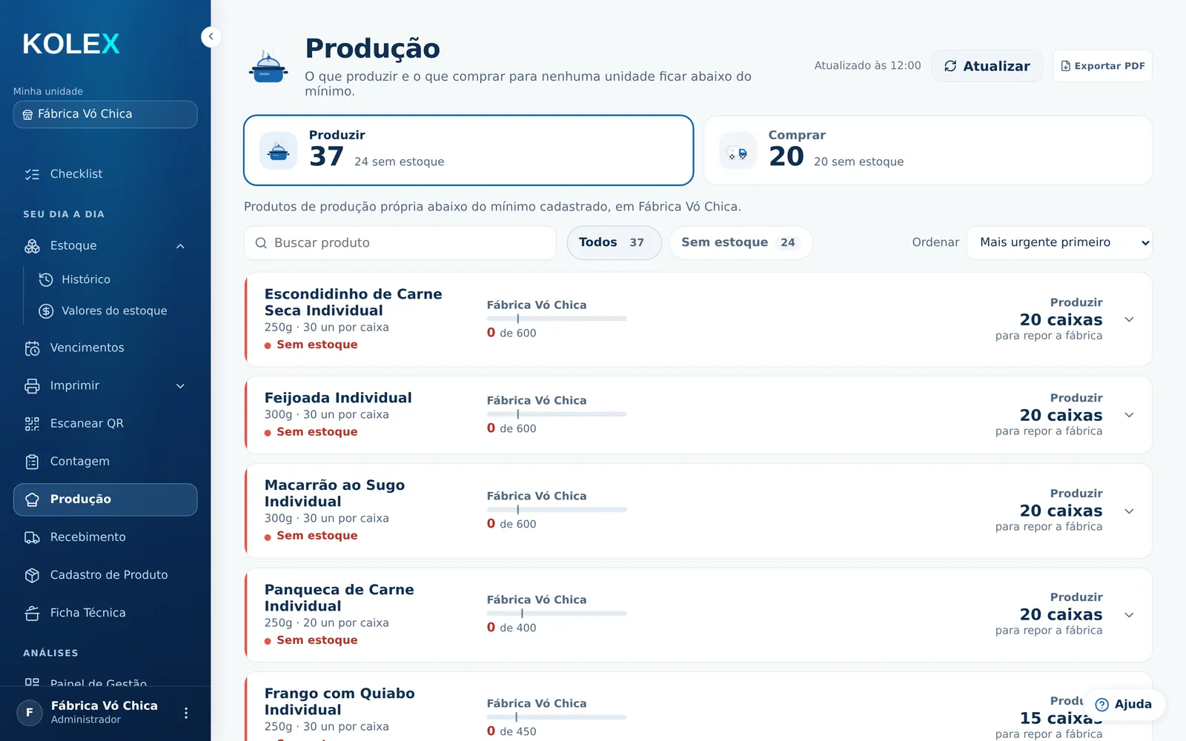Collapse the Estoque submenu
The width and height of the screenshot is (1186, 741).
(180, 246)
